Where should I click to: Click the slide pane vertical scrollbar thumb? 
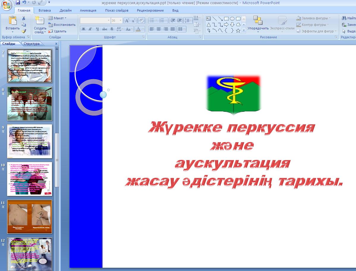pyautogui.click(x=57, y=160)
